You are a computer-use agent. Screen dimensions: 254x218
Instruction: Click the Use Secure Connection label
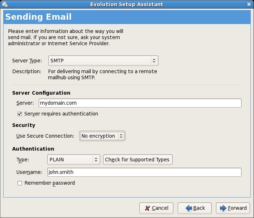45,136
